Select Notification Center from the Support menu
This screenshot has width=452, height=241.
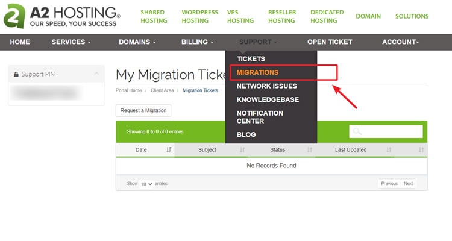pos(260,117)
